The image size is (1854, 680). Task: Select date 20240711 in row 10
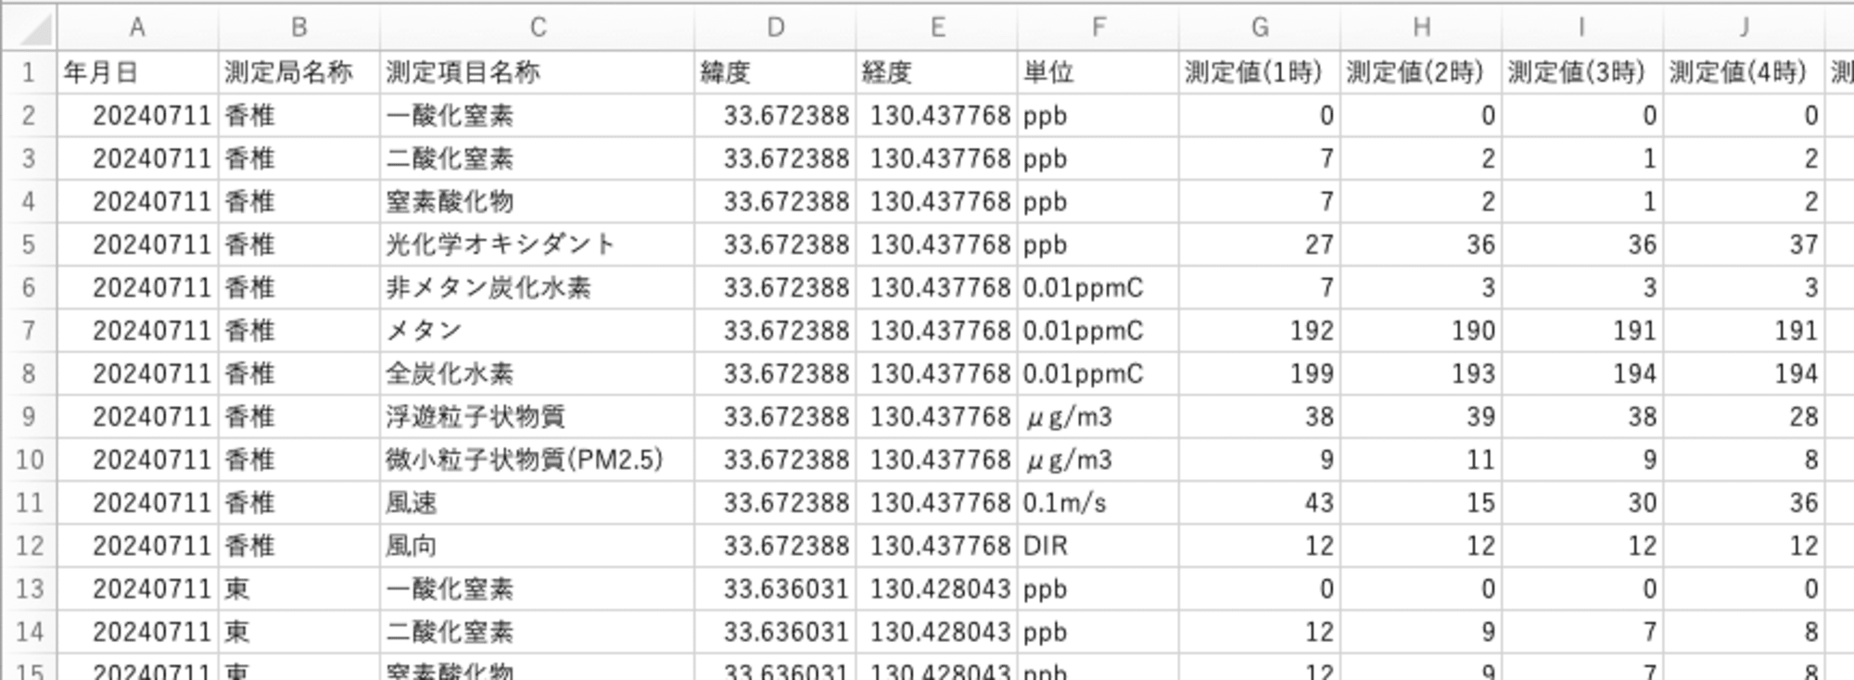137,460
